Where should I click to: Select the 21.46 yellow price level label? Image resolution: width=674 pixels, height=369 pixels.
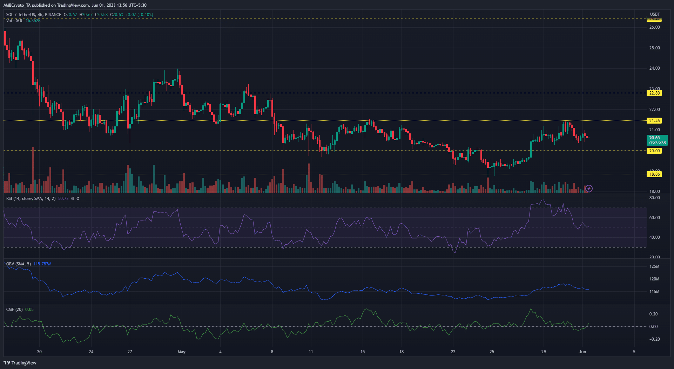(x=654, y=121)
